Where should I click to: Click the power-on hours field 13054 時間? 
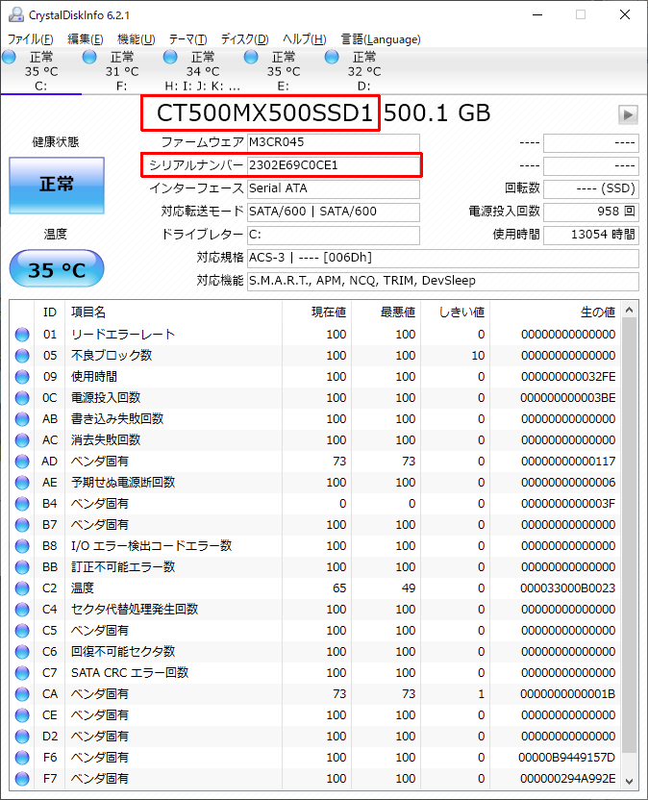coord(591,235)
